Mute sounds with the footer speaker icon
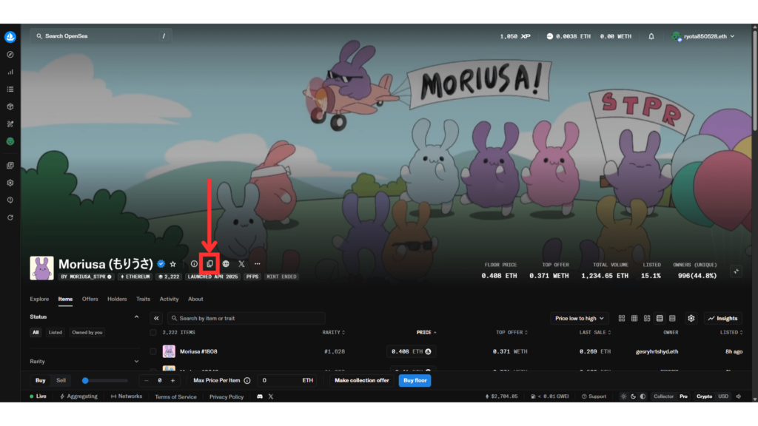This screenshot has width=758, height=426. (739, 396)
